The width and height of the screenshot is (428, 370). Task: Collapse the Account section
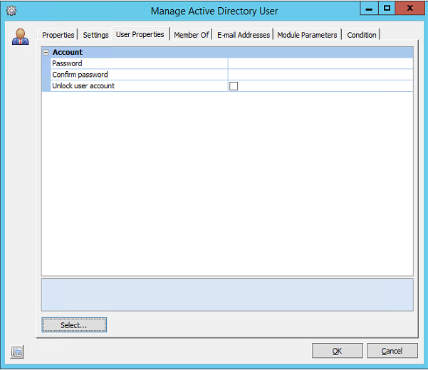point(46,53)
